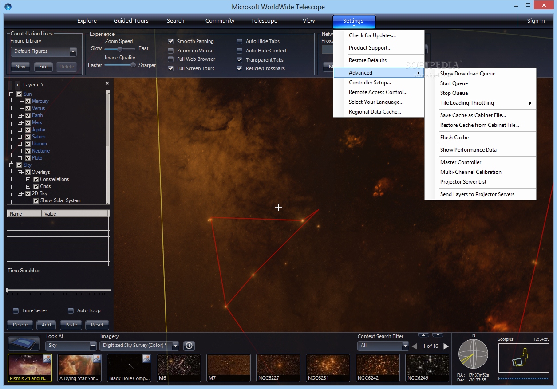Choose Show Performance Data

(x=481, y=150)
